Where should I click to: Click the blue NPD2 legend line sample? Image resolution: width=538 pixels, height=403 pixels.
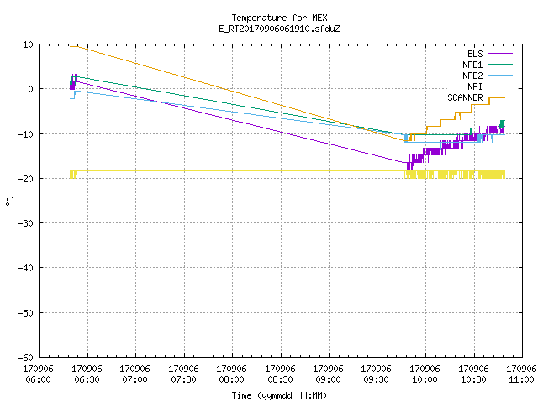click(500, 76)
